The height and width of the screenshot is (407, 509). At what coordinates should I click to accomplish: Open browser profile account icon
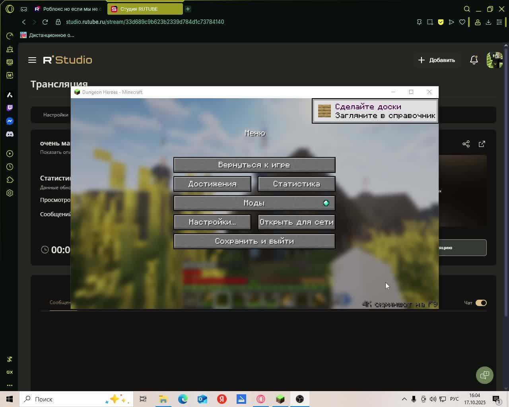(478, 22)
